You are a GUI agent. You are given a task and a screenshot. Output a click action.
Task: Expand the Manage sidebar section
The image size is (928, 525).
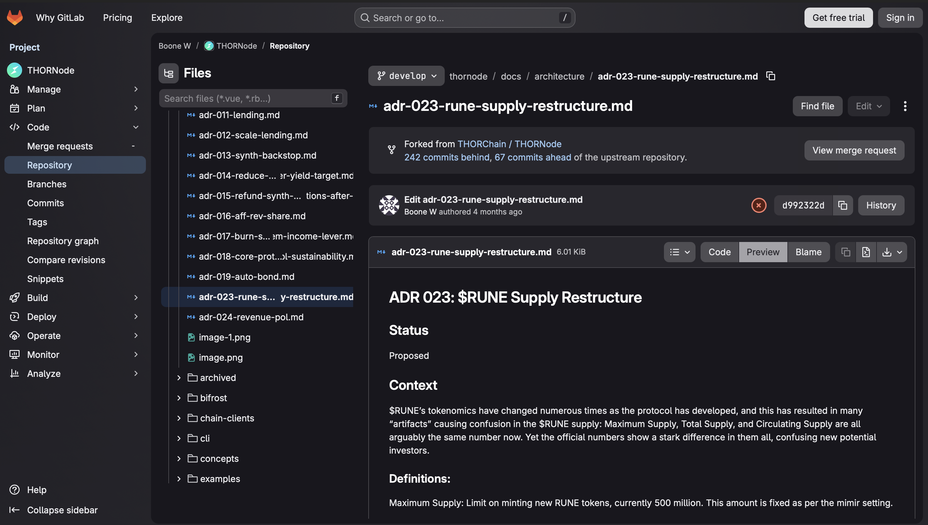136,89
